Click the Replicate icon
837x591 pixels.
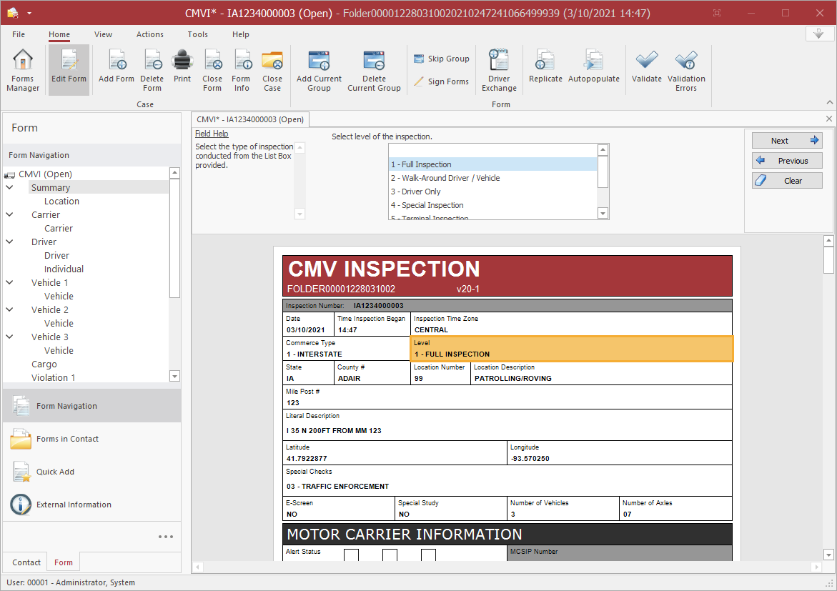pyautogui.click(x=545, y=66)
